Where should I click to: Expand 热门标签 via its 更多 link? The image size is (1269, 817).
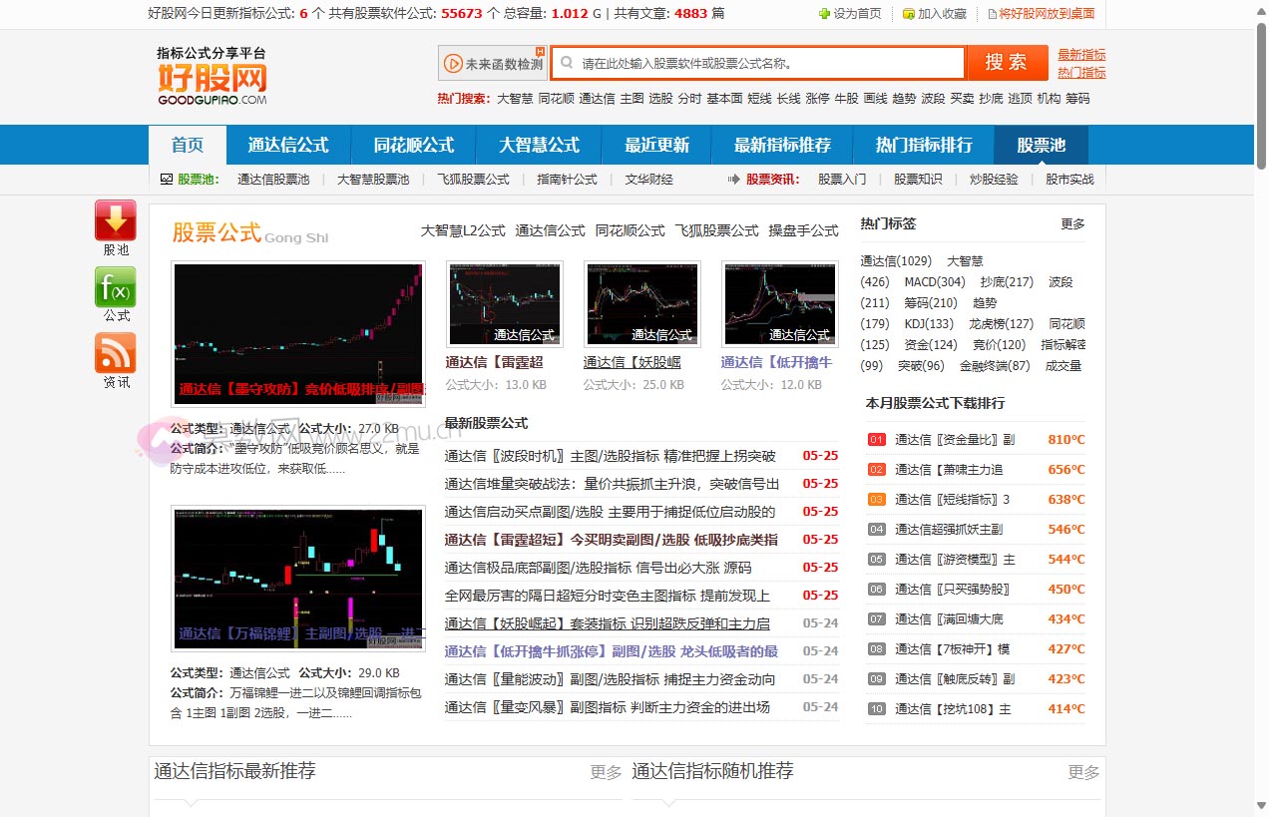[1071, 223]
